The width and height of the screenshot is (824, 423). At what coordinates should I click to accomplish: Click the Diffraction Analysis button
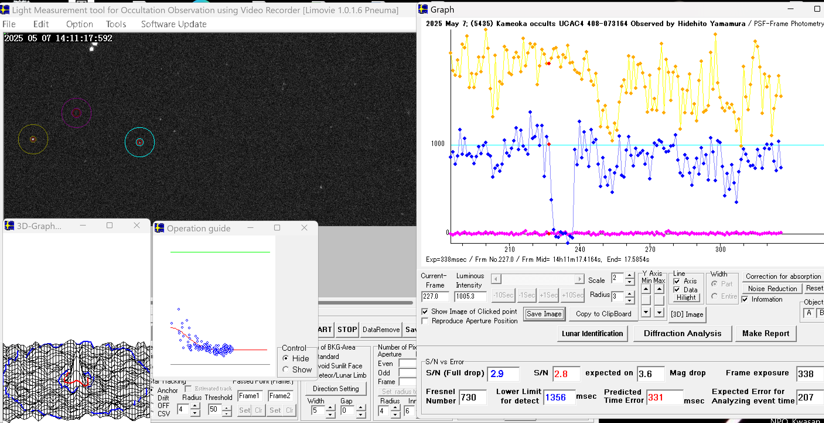(x=682, y=333)
